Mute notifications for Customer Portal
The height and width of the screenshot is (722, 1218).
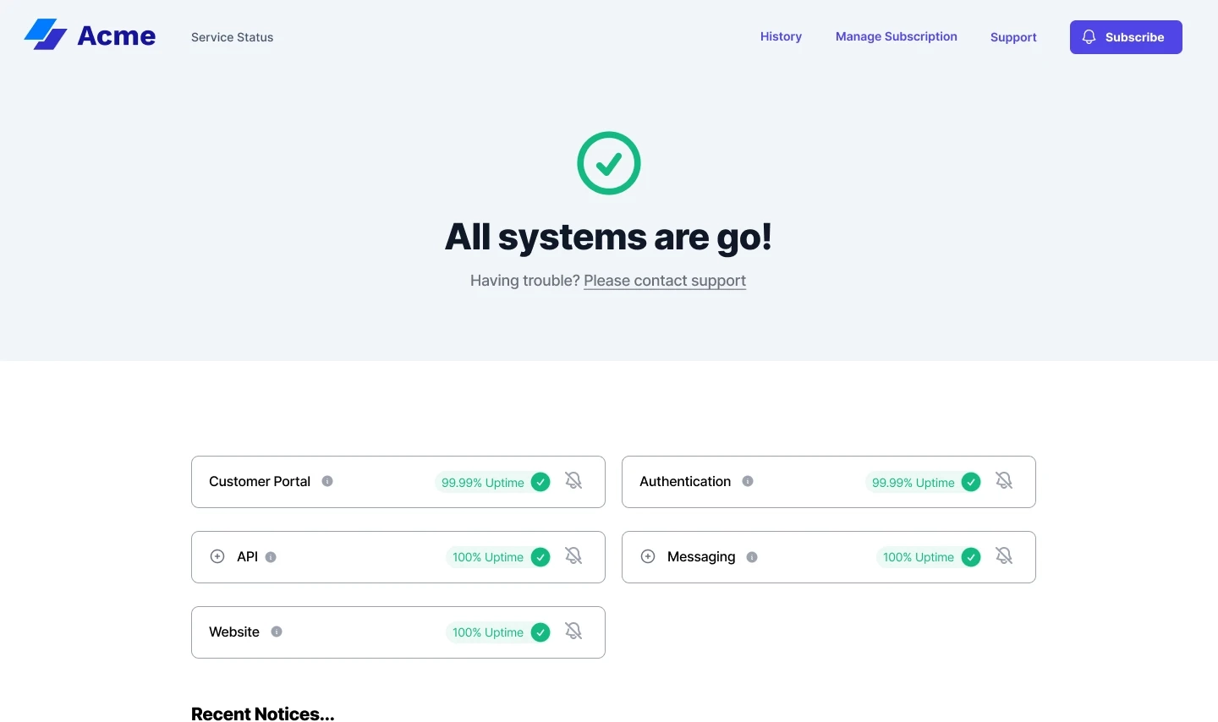(x=573, y=480)
